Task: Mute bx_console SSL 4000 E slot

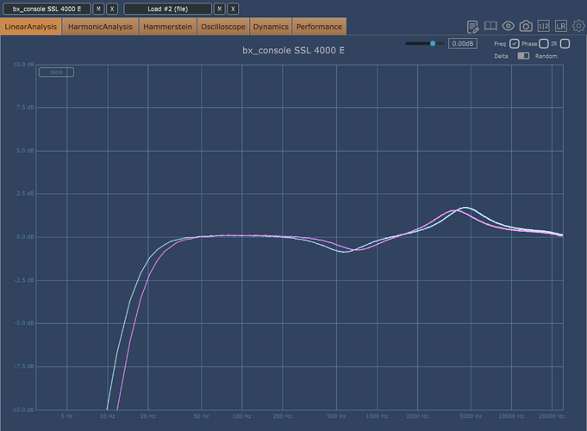Action: [x=98, y=9]
